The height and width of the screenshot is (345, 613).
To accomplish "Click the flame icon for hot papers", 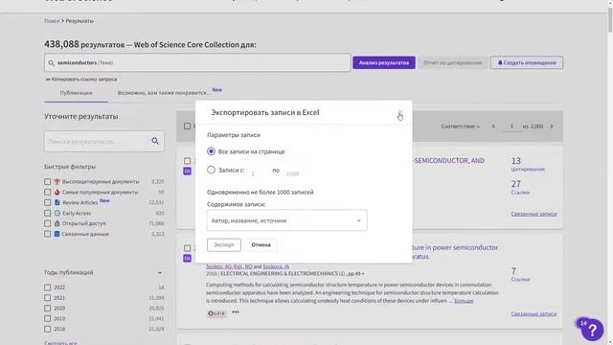I will 57,192.
